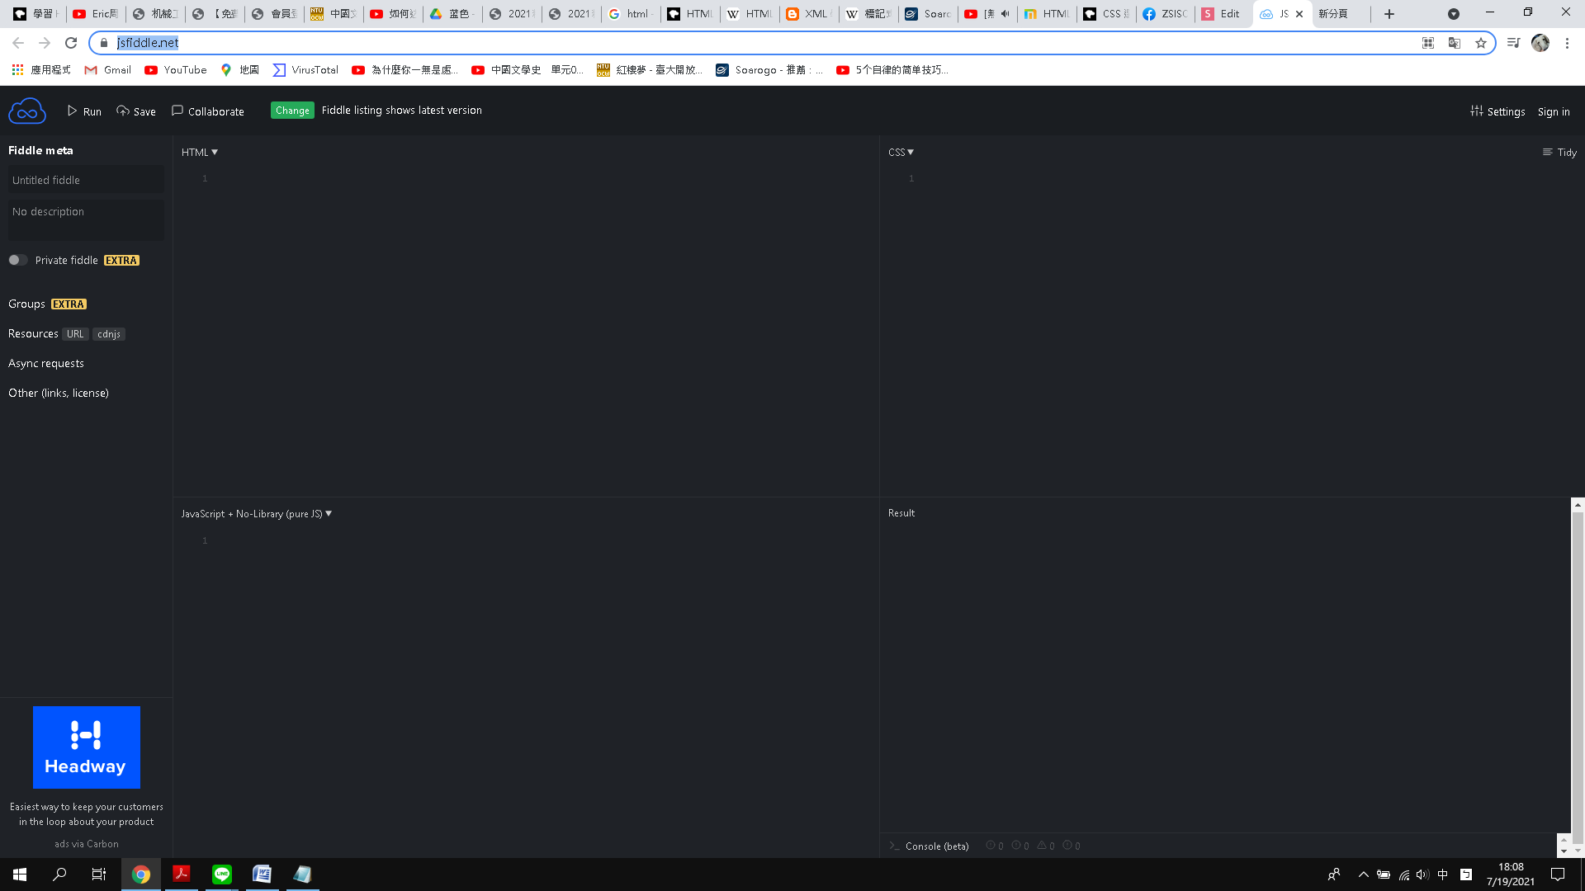Tidy the code
Viewport: 1585px width, 891px height.
pyautogui.click(x=1559, y=153)
